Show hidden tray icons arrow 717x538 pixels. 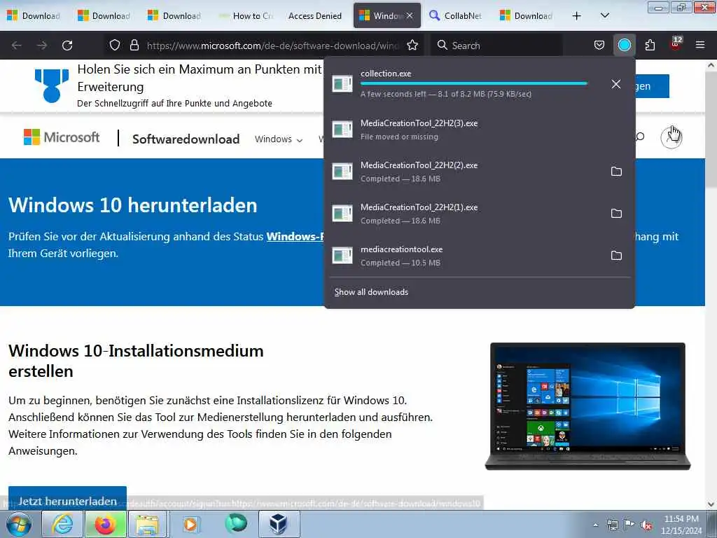pos(595,525)
